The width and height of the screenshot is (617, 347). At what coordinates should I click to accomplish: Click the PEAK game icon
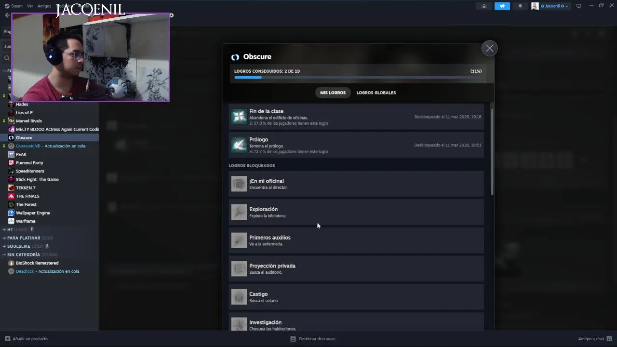coord(11,154)
